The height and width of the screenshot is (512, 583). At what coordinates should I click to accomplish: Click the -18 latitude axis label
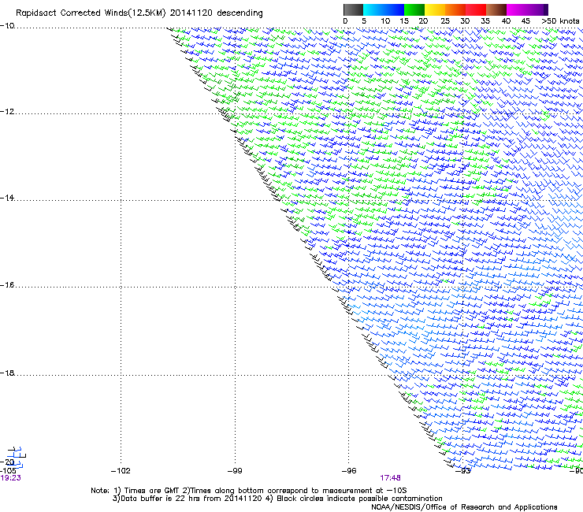pyautogui.click(x=7, y=373)
